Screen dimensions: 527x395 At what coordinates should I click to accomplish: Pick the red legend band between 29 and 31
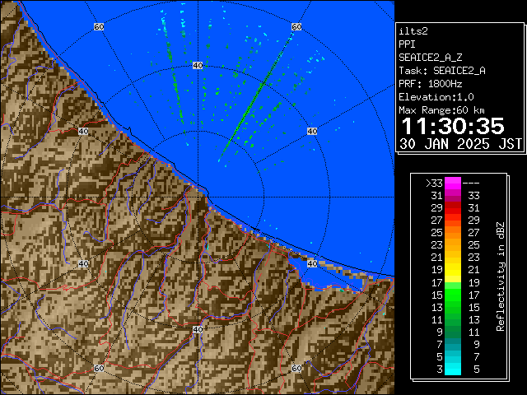[x=453, y=208]
